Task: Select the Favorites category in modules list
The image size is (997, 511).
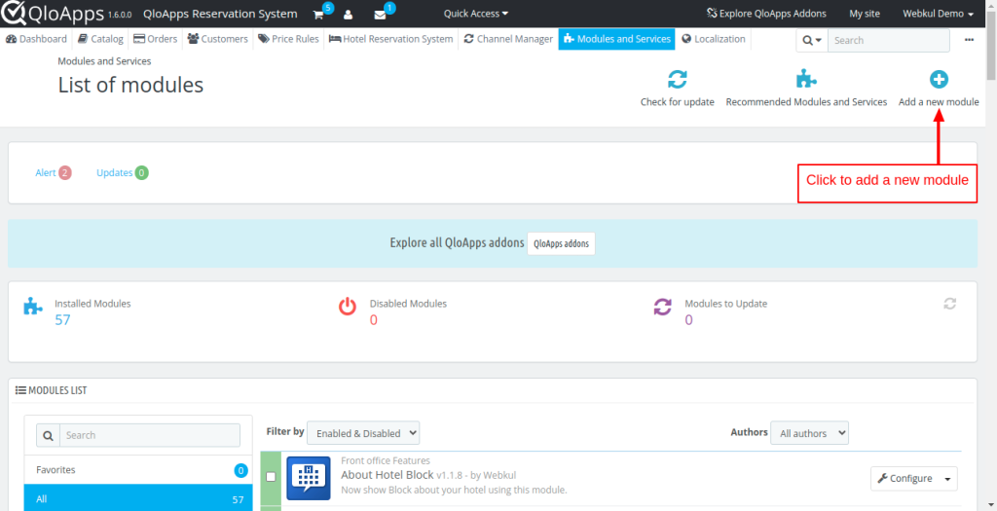Action: 138,470
